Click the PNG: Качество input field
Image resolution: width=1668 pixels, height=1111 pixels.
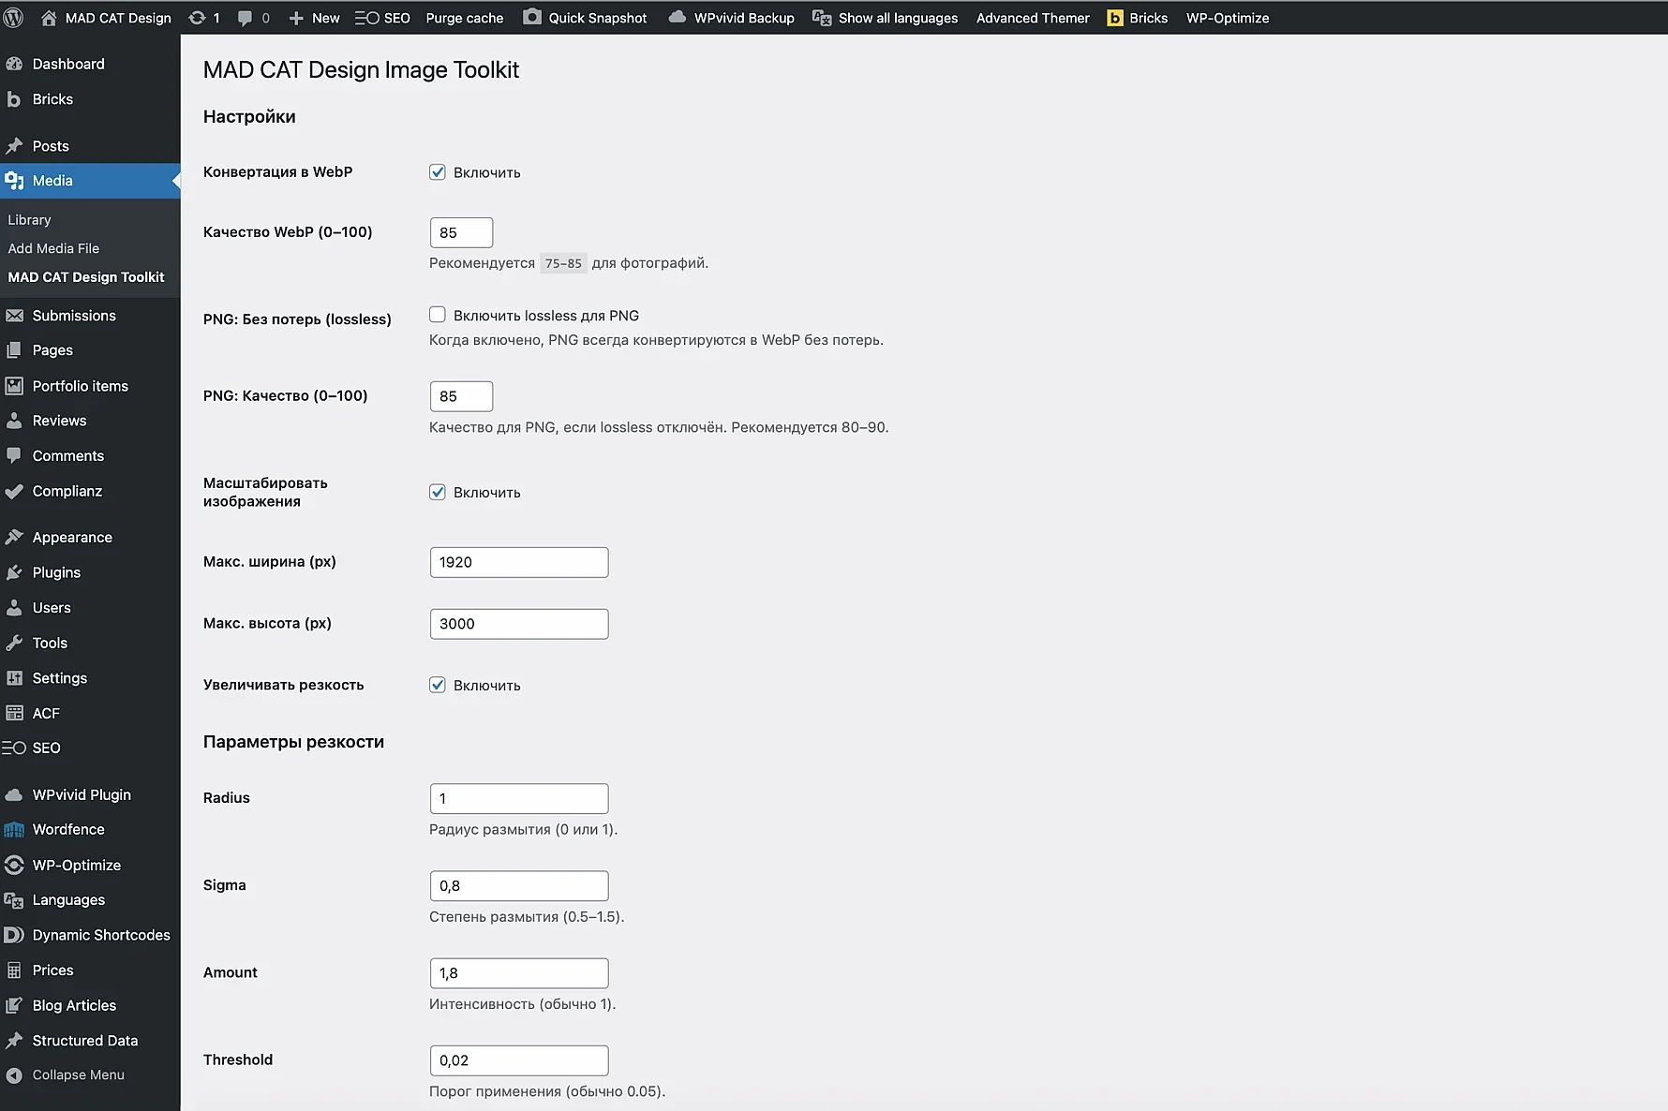[461, 396]
